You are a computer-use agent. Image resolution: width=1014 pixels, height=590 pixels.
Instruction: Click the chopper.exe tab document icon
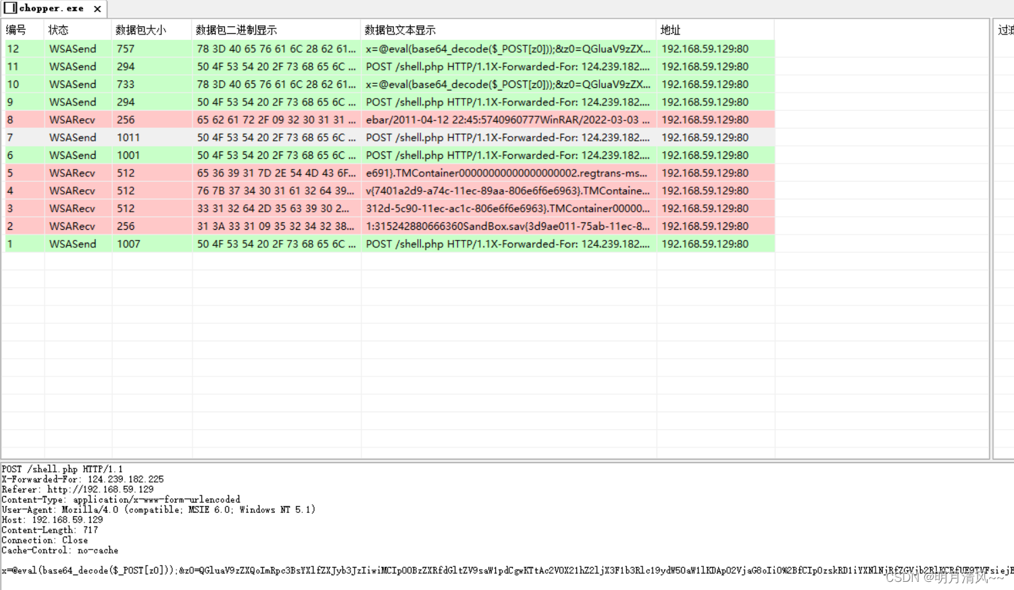(10, 8)
